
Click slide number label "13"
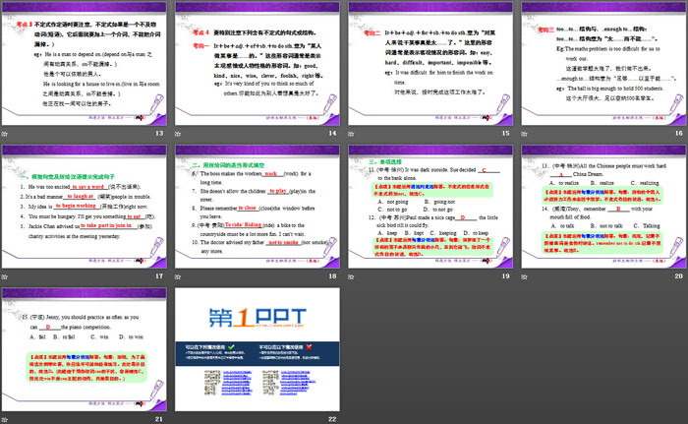159,133
